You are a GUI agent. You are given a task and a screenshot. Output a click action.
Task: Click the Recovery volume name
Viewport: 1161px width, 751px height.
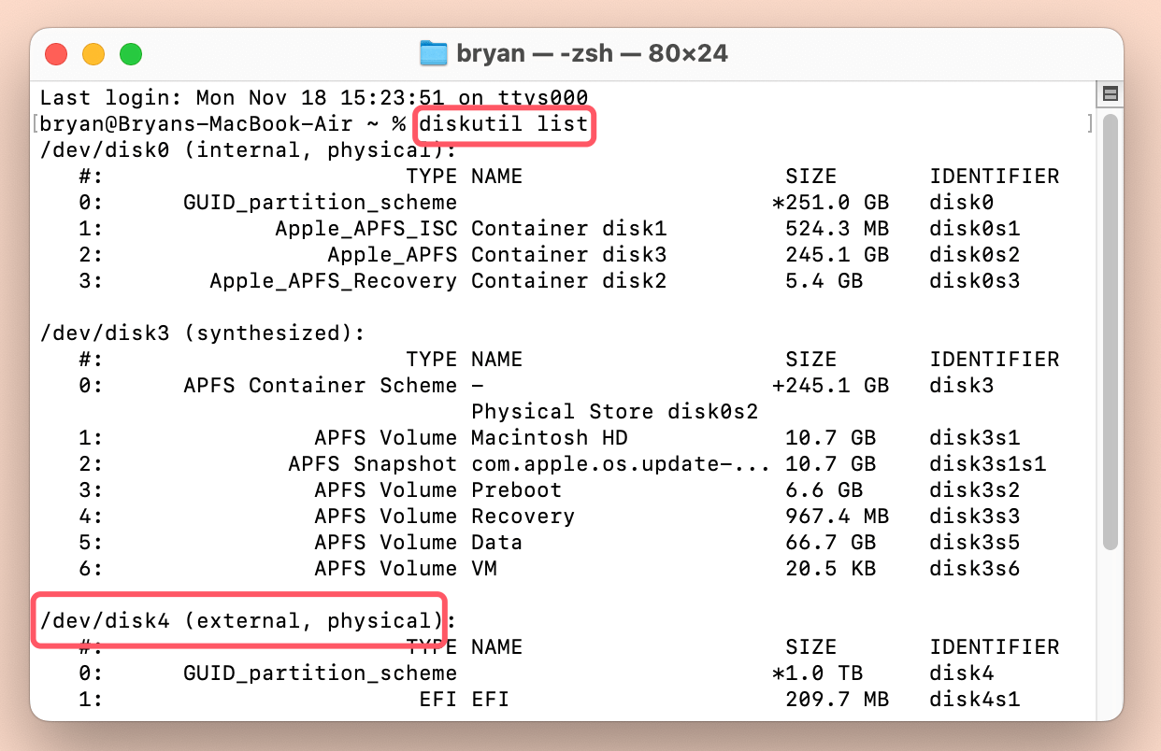tap(523, 516)
